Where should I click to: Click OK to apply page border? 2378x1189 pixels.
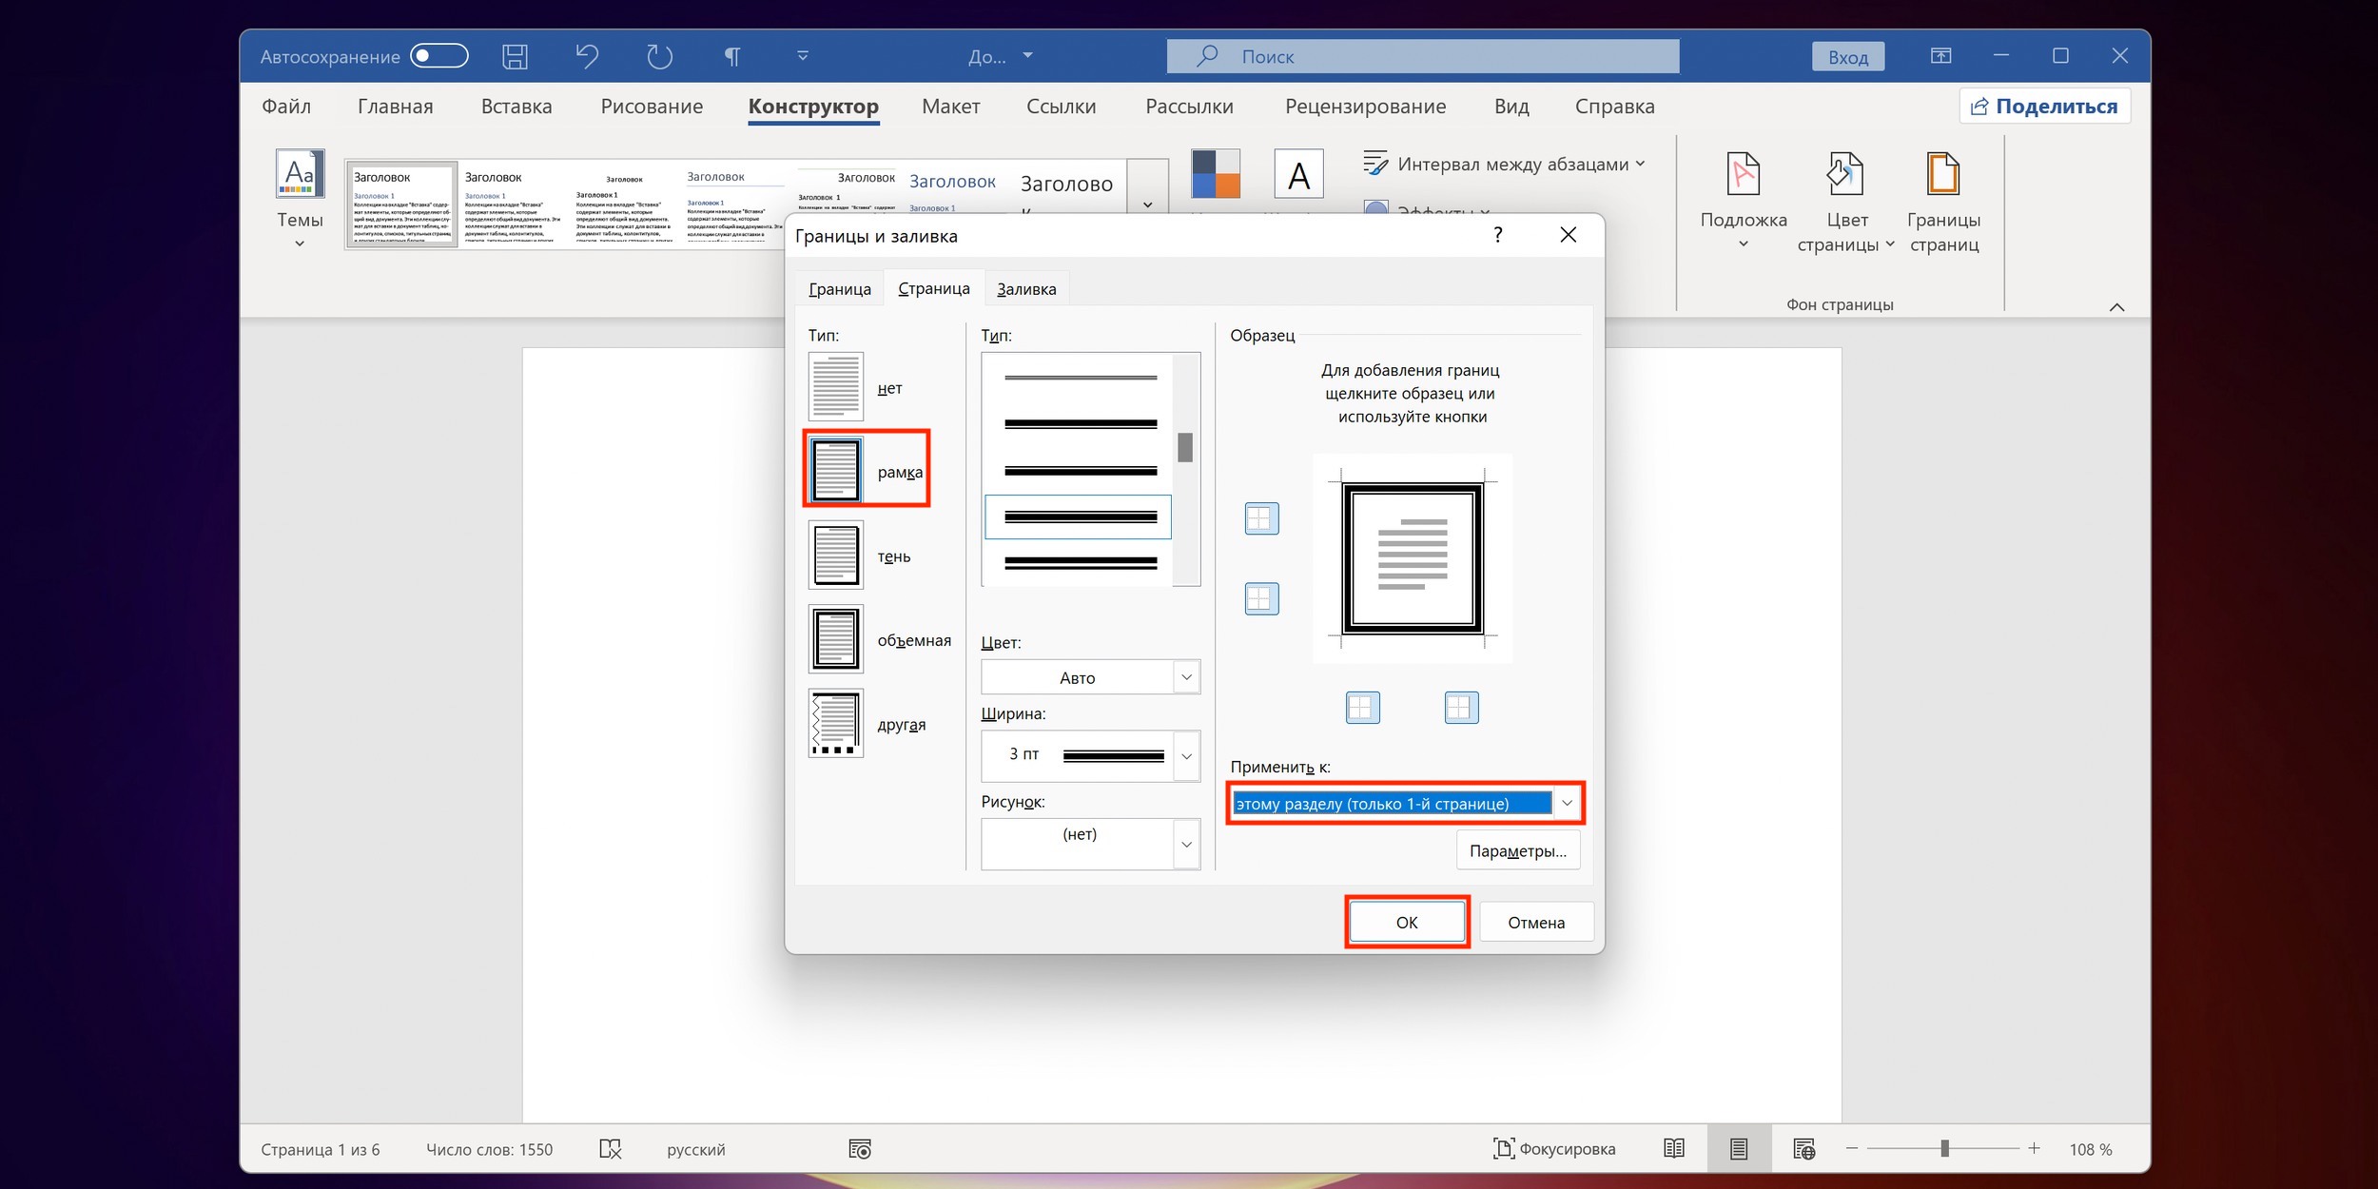pyautogui.click(x=1407, y=922)
